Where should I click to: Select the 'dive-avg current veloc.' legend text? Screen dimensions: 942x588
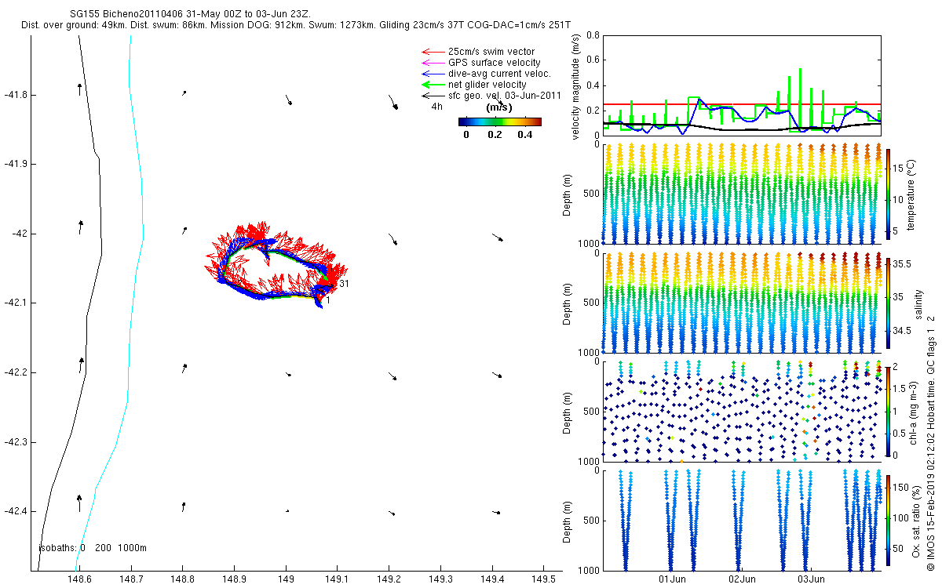499,74
